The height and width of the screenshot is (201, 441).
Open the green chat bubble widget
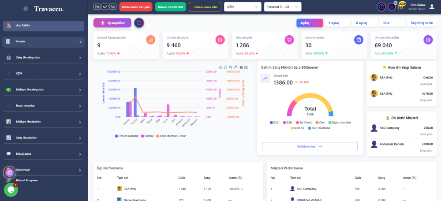pyautogui.click(x=11, y=190)
